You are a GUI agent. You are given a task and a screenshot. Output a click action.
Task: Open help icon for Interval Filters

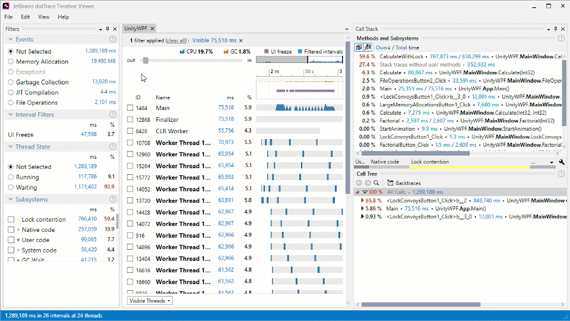(x=113, y=115)
